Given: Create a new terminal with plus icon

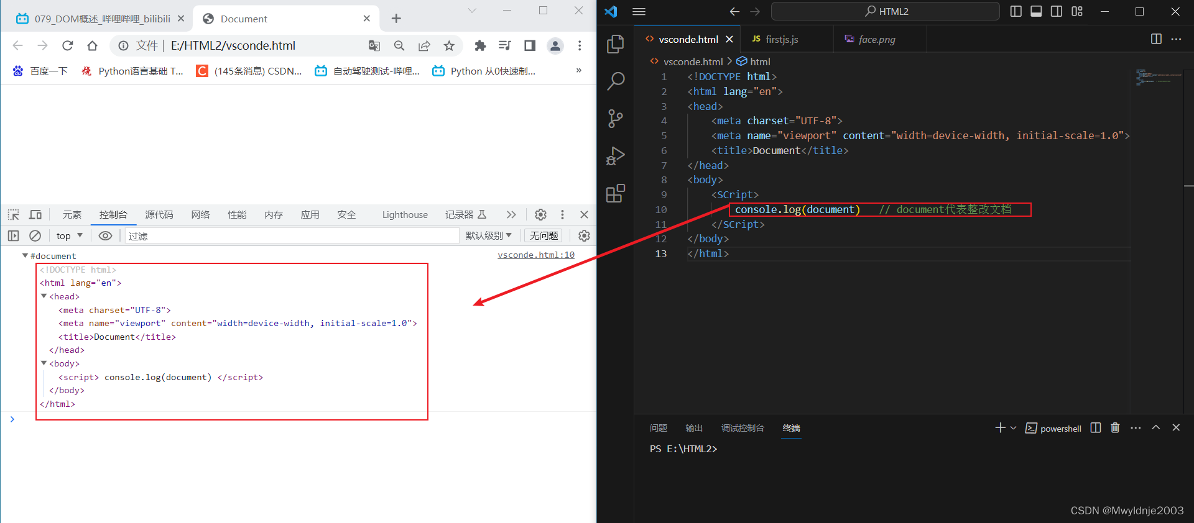Looking at the screenshot, I should pos(1000,428).
